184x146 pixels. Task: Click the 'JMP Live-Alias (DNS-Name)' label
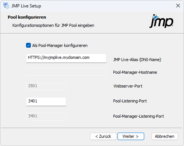point(137,60)
